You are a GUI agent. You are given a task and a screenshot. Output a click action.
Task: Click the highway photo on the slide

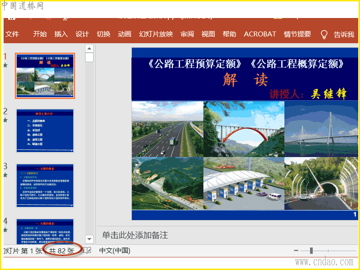pyautogui.click(x=167, y=129)
